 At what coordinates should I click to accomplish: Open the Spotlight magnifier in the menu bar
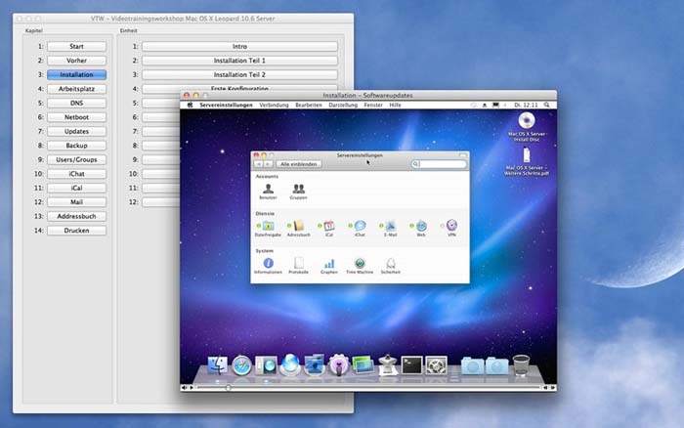[x=546, y=106]
